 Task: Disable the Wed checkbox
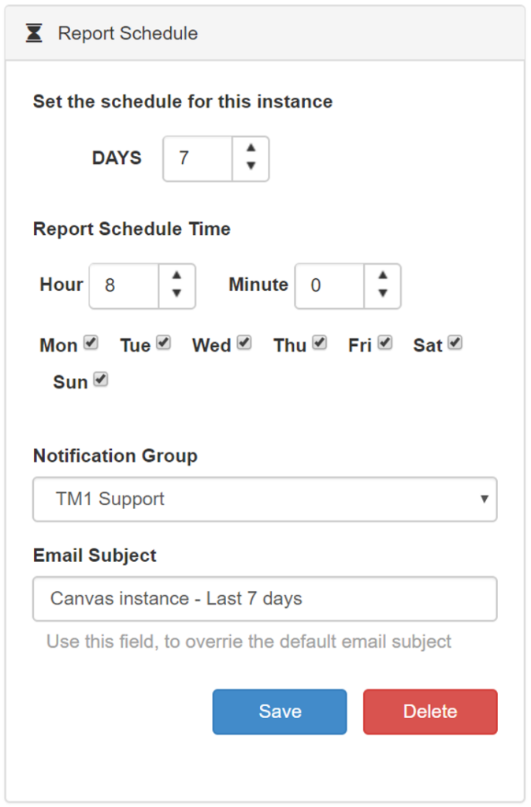point(243,343)
